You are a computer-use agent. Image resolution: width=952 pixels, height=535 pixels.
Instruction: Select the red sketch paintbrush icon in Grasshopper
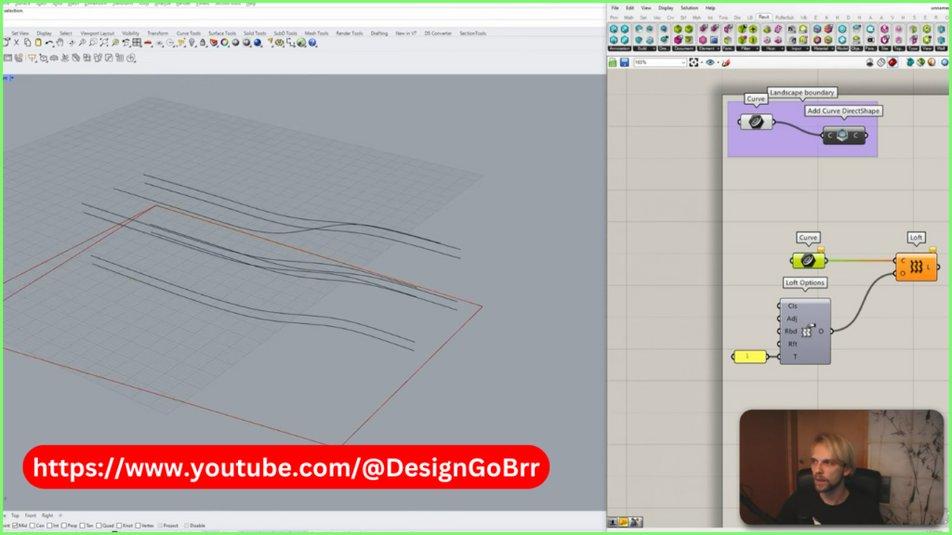(x=724, y=62)
